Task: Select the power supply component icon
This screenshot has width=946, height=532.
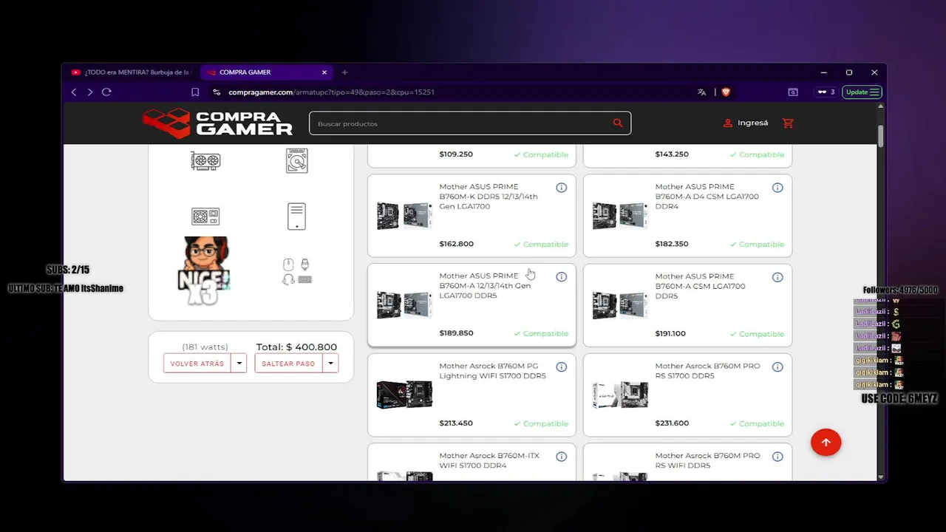Action: 205,216
